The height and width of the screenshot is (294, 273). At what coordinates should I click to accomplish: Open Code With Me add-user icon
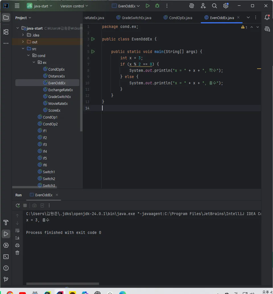[203, 6]
